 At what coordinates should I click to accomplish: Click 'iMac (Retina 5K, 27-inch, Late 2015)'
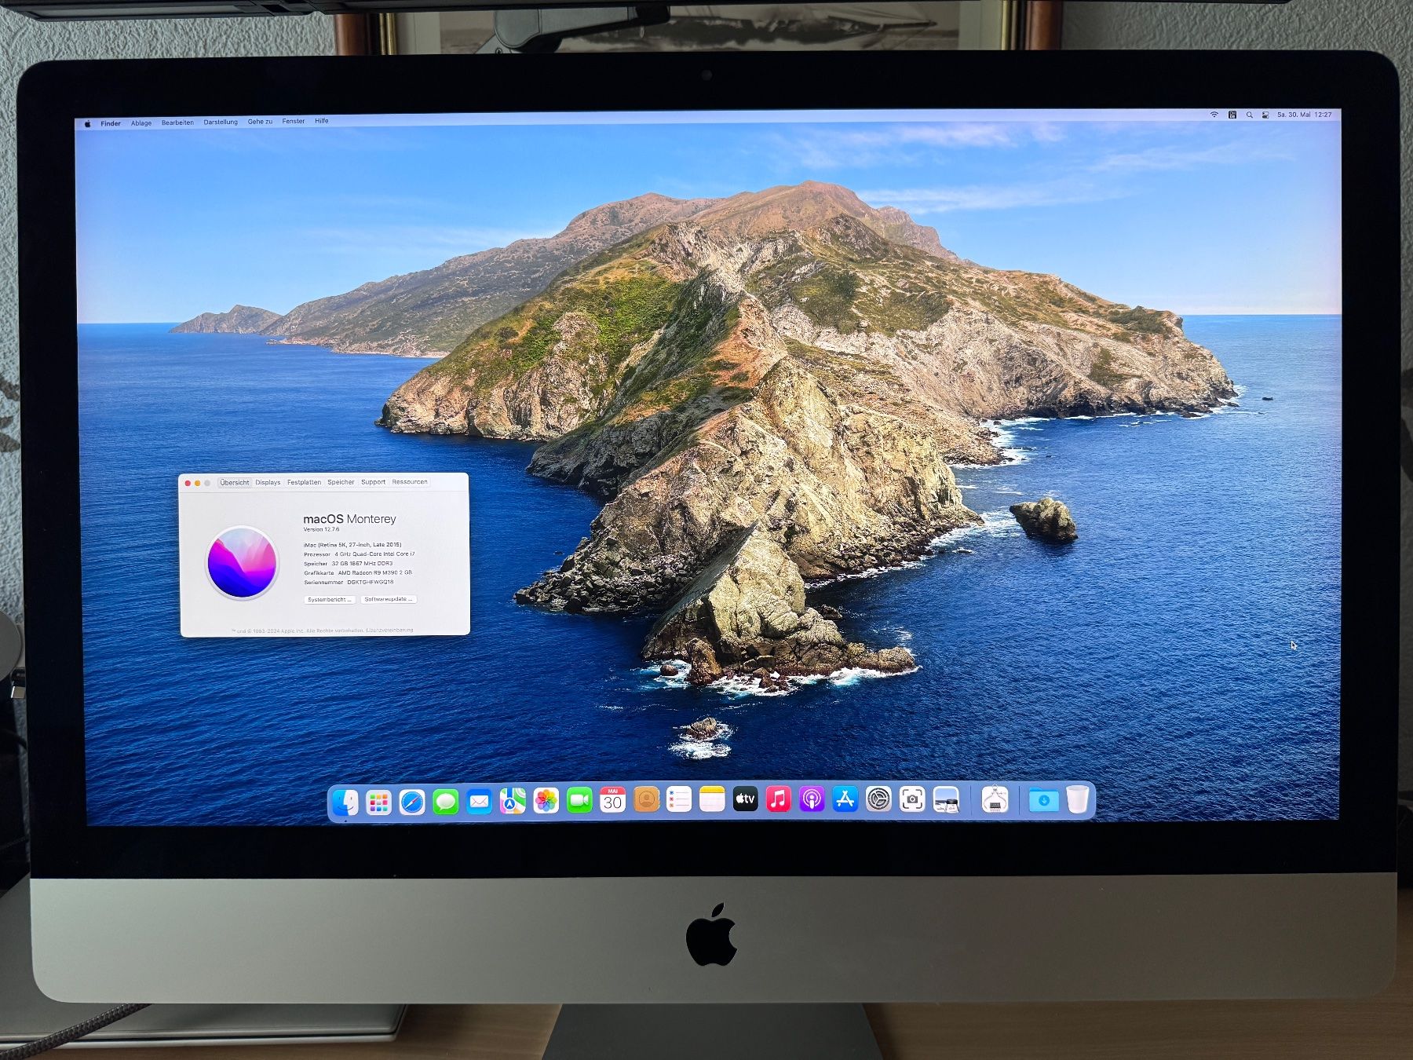point(352,544)
